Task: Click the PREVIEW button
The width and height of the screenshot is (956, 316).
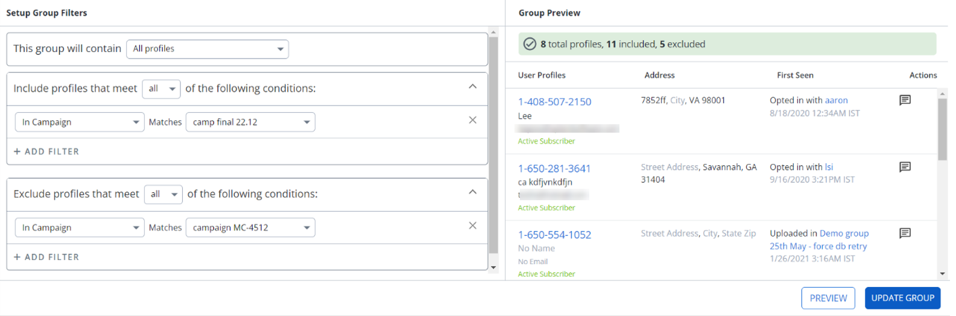Action: 828,298
